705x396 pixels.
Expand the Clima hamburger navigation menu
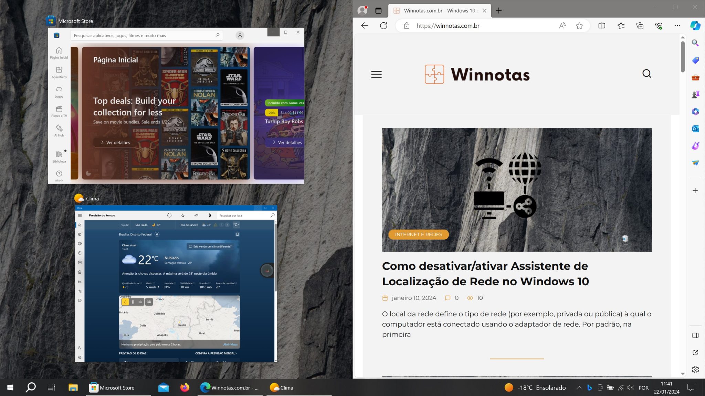pyautogui.click(x=80, y=215)
